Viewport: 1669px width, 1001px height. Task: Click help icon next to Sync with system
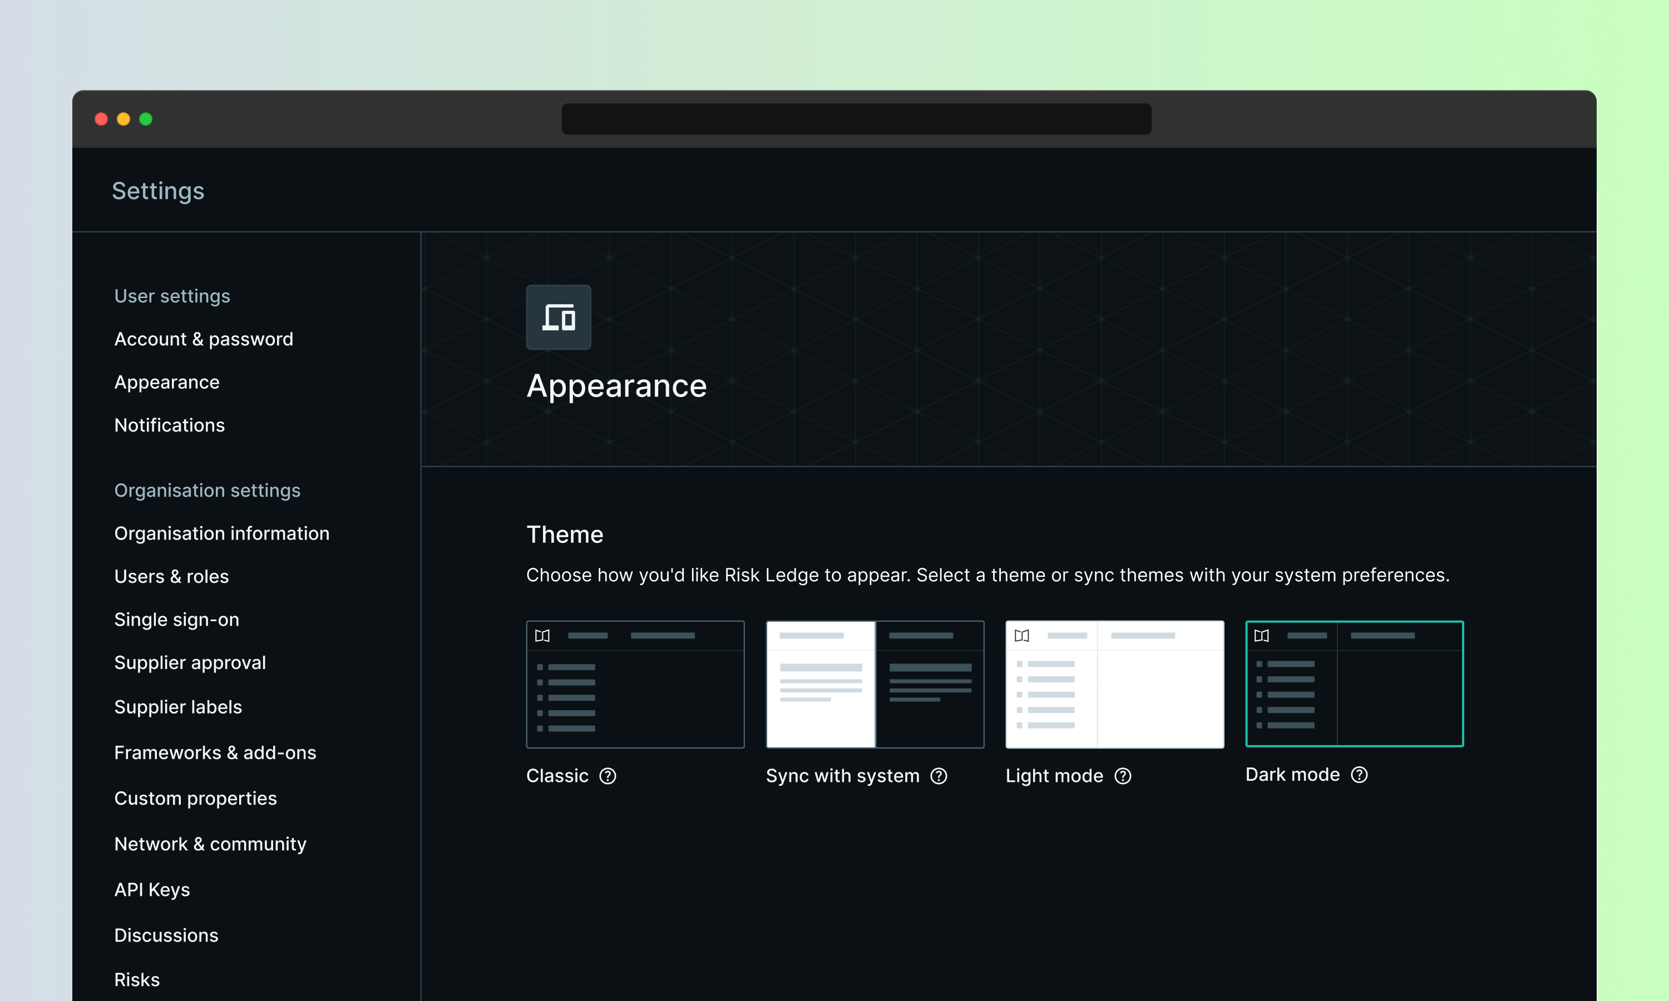pos(939,776)
